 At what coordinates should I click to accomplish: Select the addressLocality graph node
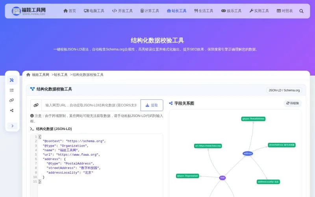tap(268, 182)
